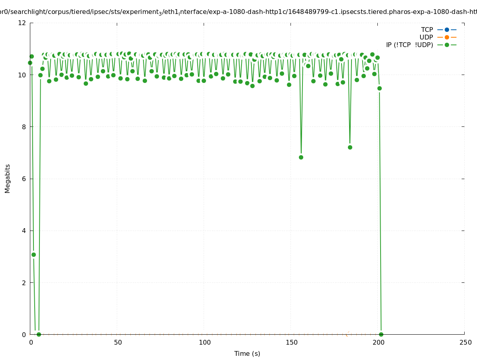Click the 250 tick label on the time axis
Viewport: 477px width, 359px height.
[465, 343]
